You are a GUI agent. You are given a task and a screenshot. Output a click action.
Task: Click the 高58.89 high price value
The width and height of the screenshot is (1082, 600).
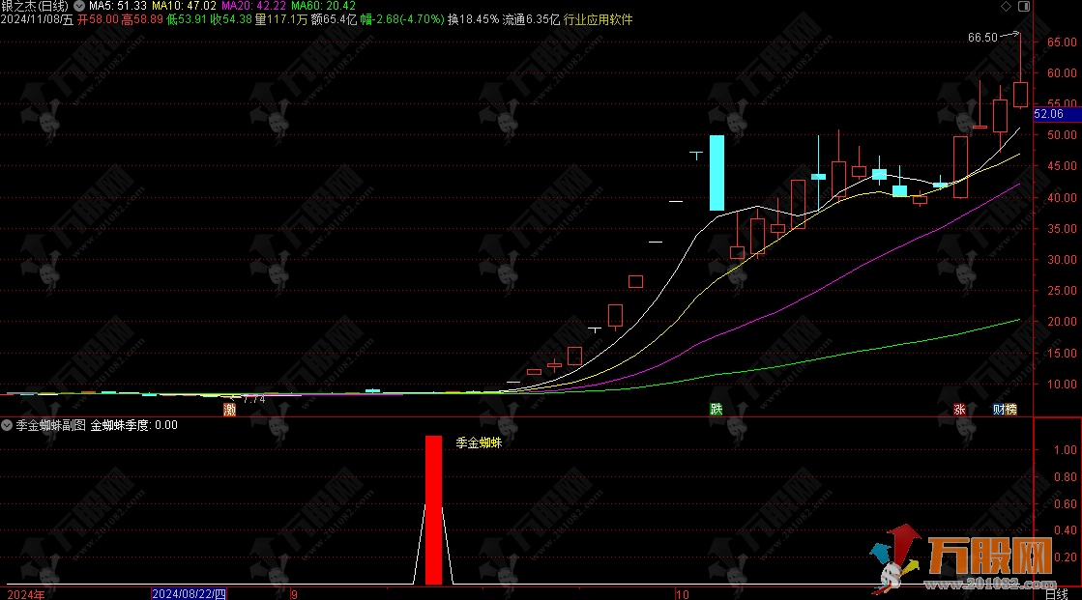pyautogui.click(x=142, y=20)
